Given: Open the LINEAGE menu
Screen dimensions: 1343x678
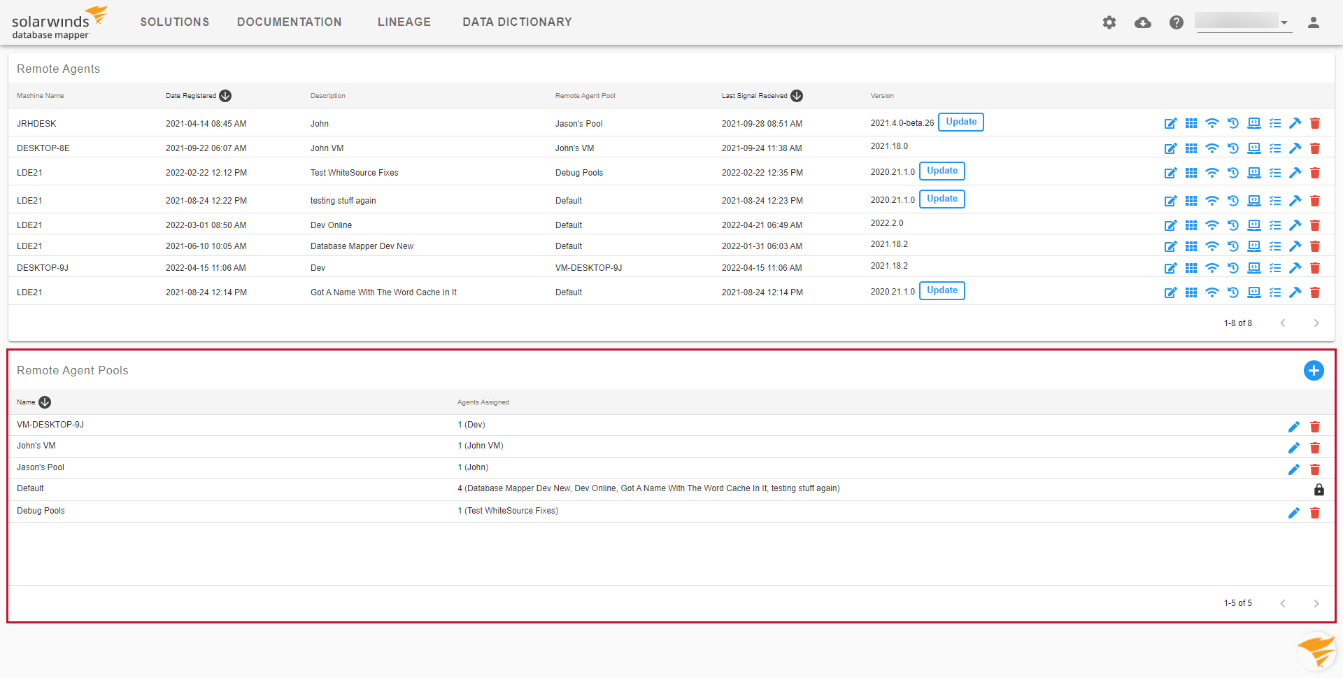Looking at the screenshot, I should coord(404,22).
